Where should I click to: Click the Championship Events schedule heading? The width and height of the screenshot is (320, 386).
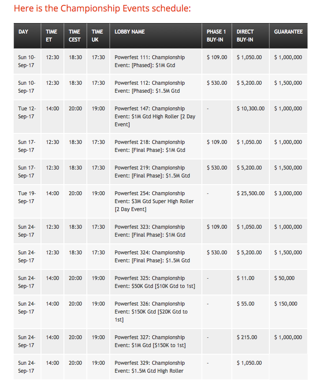[x=102, y=8]
